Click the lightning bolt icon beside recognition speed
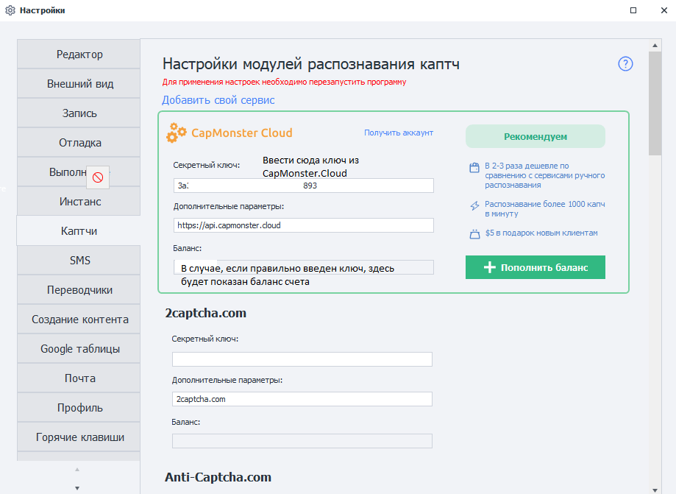The image size is (676, 494). tap(474, 206)
